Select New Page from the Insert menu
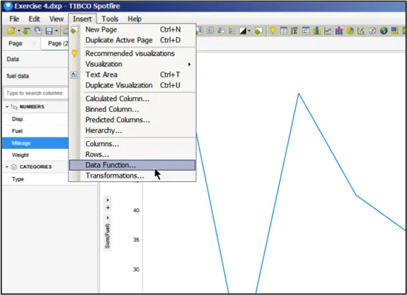 point(132,29)
